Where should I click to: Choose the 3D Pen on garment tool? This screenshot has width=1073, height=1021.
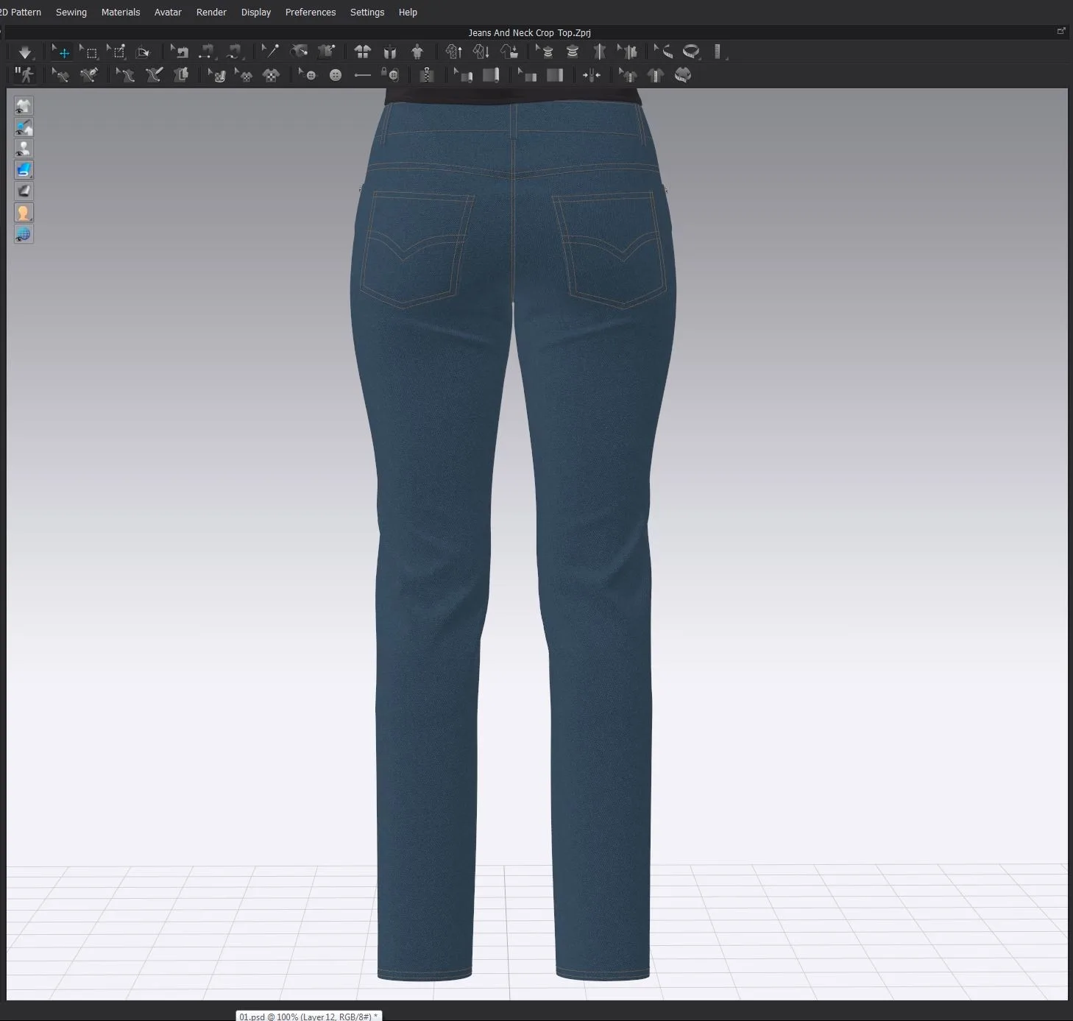(x=88, y=75)
